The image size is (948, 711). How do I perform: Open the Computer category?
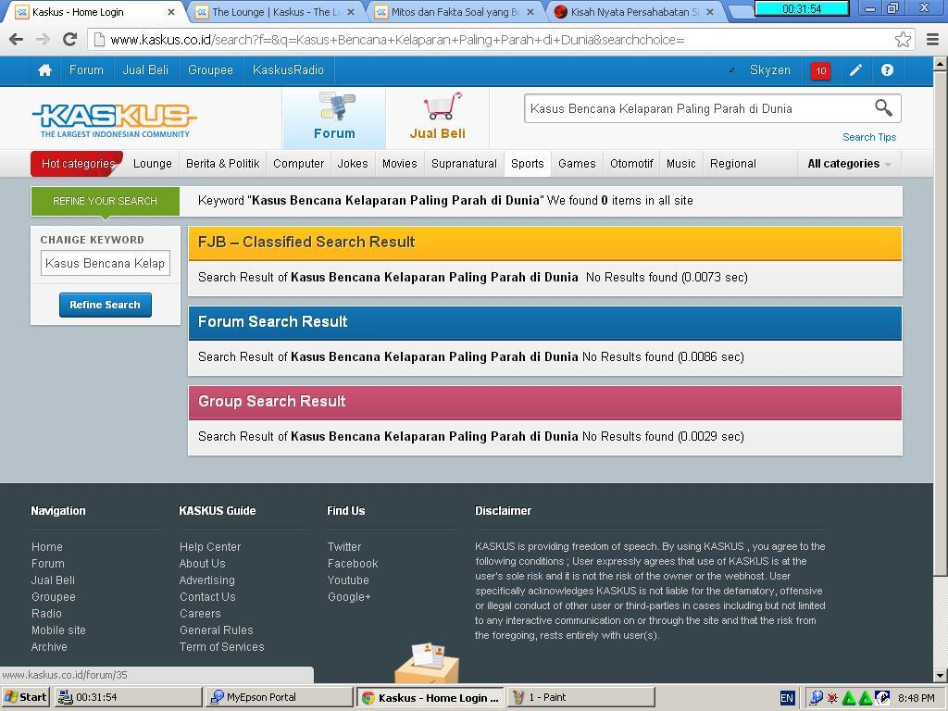coord(299,164)
